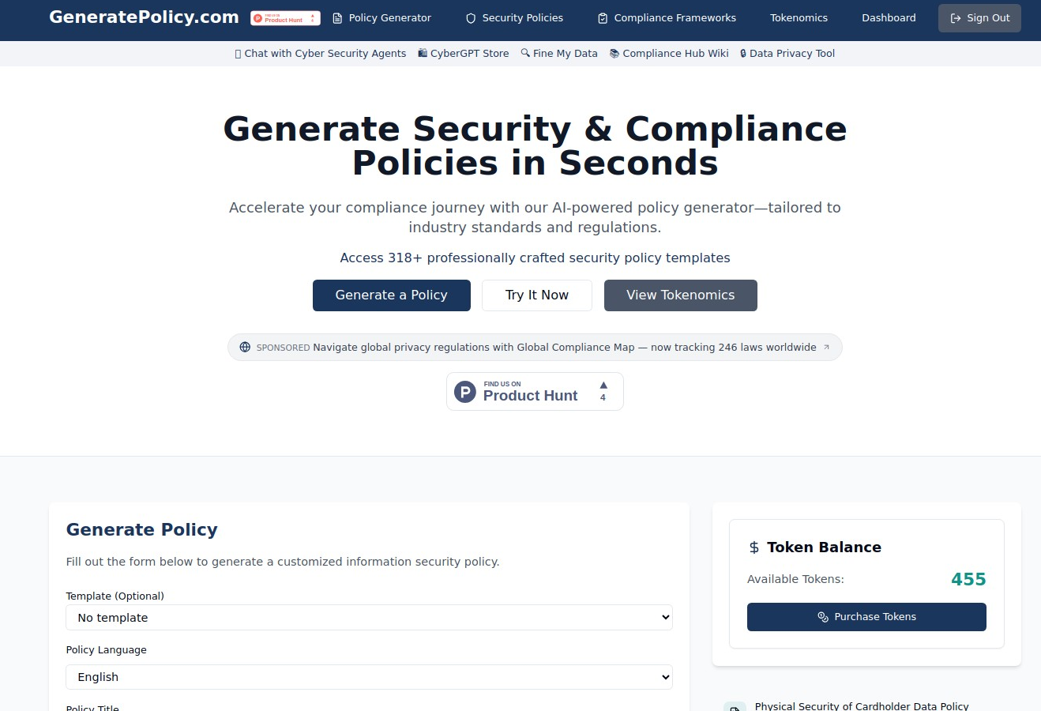Click the Fine My Data magnifier icon

524,53
